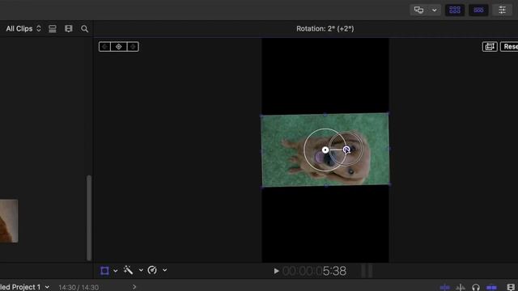The width and height of the screenshot is (518, 291).
Task: Click the bottom-left corner handle of the dog clip
Action: point(262,187)
